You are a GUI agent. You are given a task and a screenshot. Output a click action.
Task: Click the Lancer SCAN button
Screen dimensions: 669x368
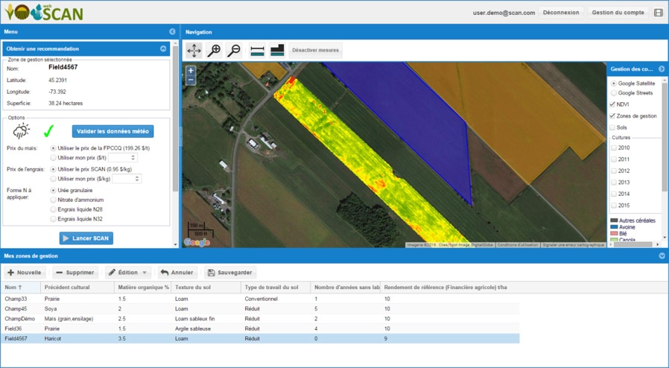click(x=86, y=238)
